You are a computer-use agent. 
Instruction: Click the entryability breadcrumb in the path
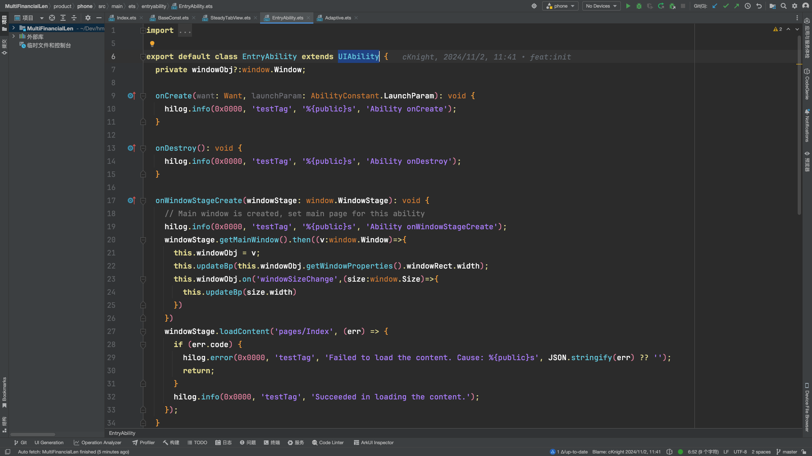pyautogui.click(x=154, y=6)
